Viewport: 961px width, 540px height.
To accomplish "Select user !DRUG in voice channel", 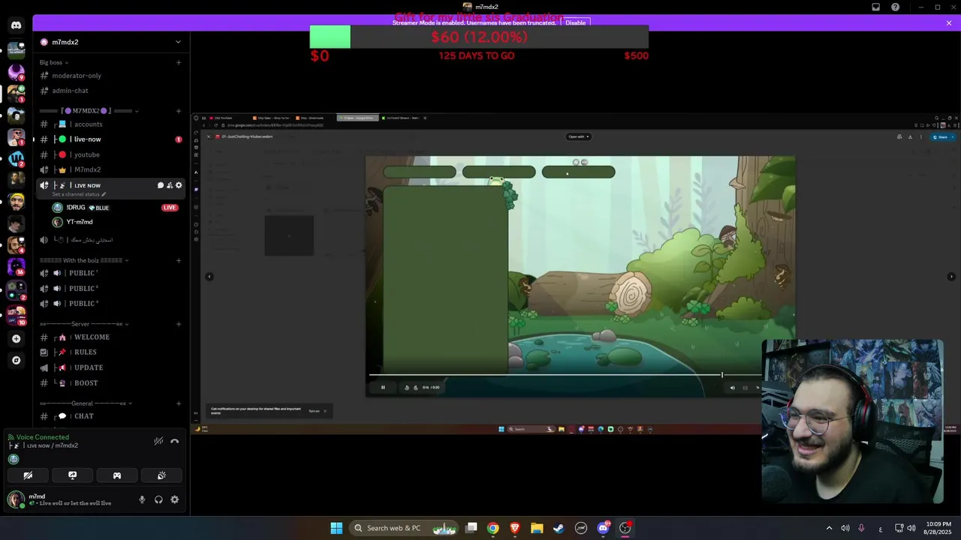I will click(117, 208).
